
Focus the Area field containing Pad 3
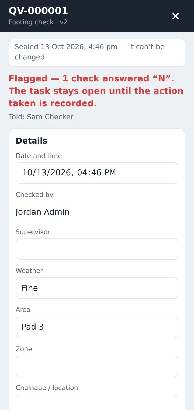(x=97, y=327)
